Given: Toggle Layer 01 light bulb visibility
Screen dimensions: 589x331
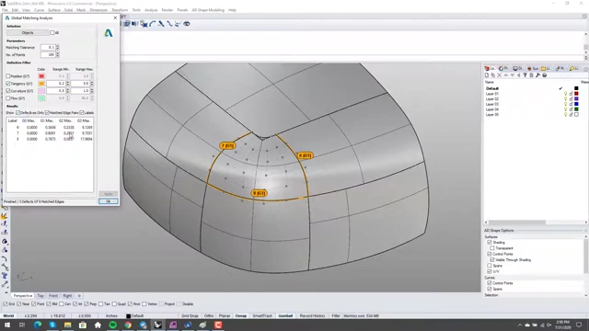Looking at the screenshot, I should coord(565,94).
